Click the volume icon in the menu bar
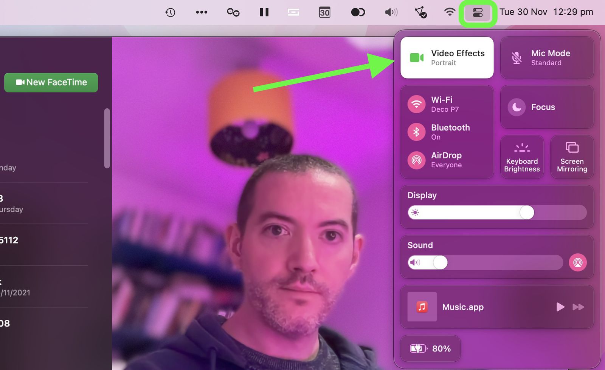Image resolution: width=605 pixels, height=370 pixels. tap(391, 12)
